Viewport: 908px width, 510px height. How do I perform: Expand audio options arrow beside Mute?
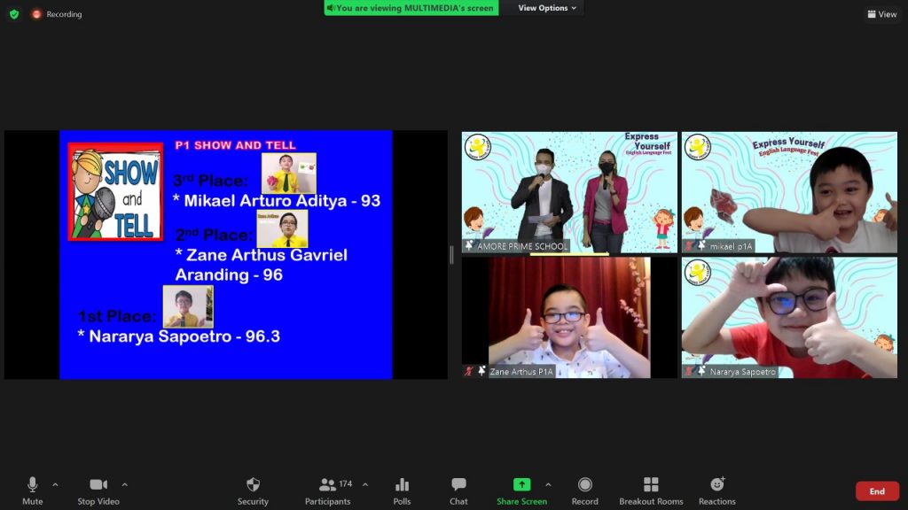(55, 484)
